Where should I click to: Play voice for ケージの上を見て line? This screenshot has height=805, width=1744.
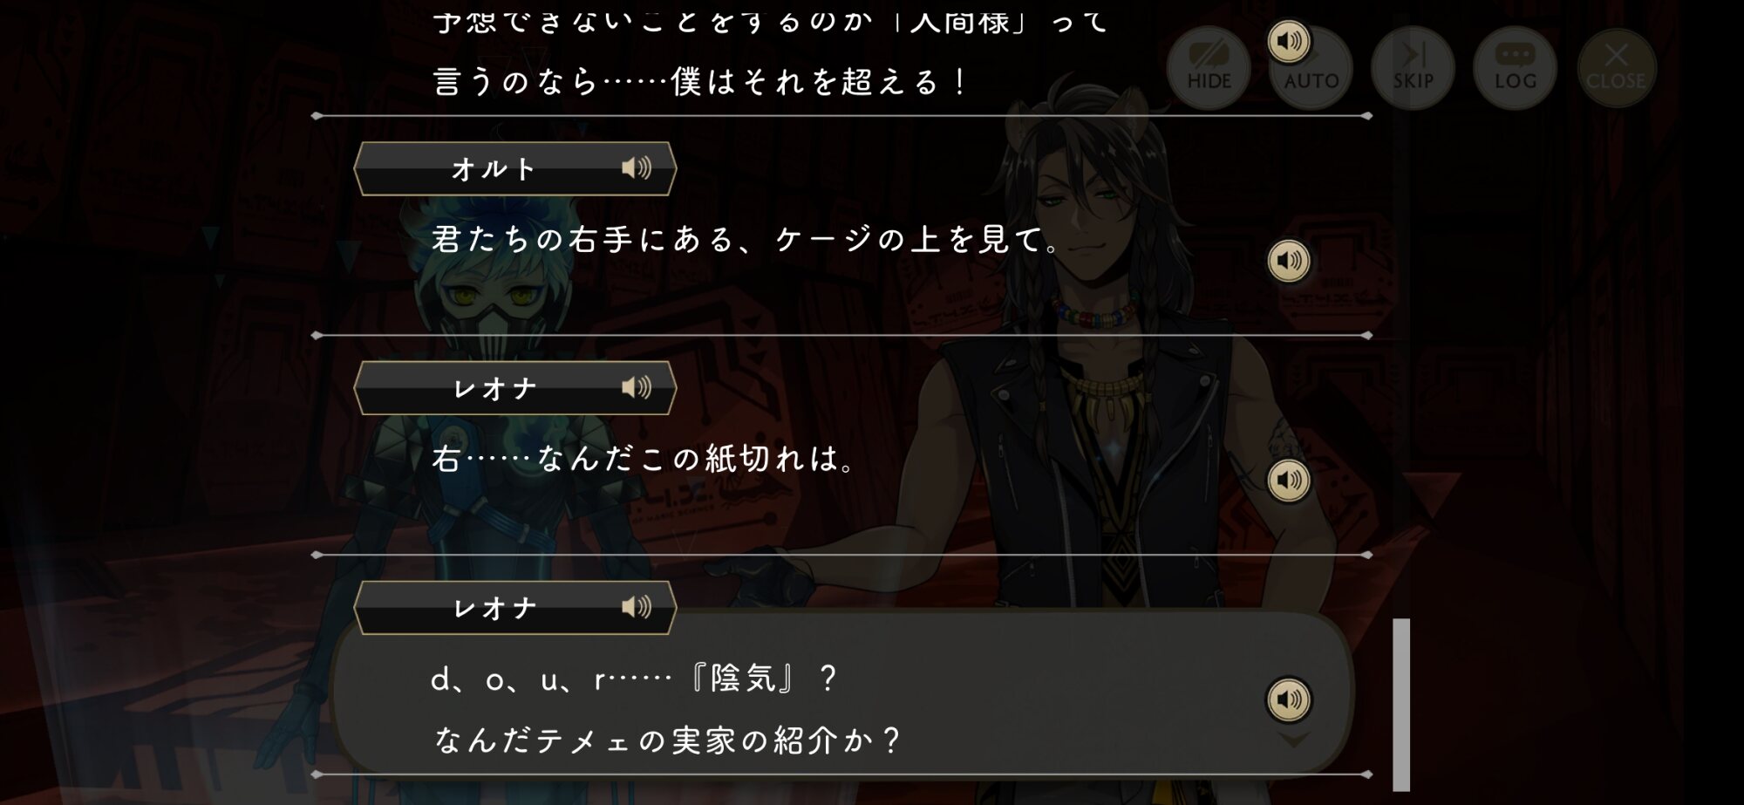[1289, 260]
